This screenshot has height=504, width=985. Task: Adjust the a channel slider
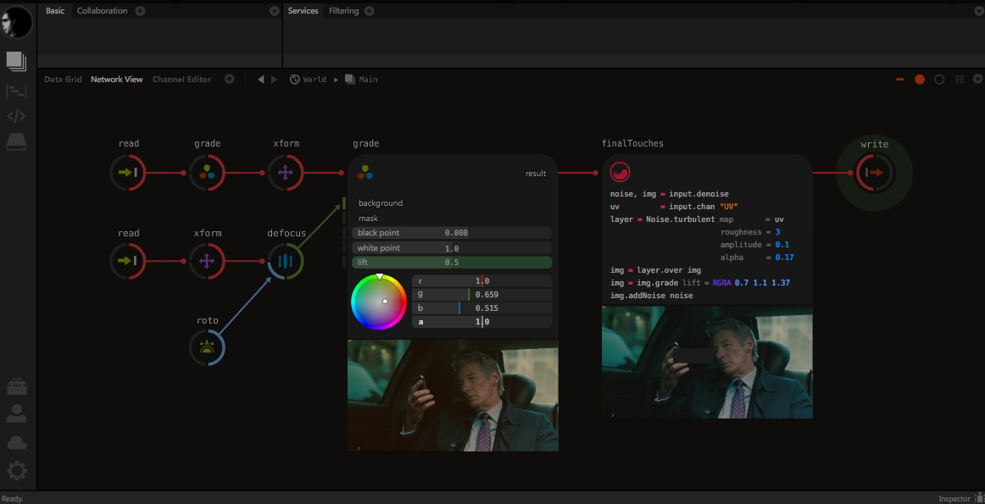tap(481, 322)
